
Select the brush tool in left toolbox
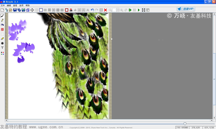click(x=3, y=16)
